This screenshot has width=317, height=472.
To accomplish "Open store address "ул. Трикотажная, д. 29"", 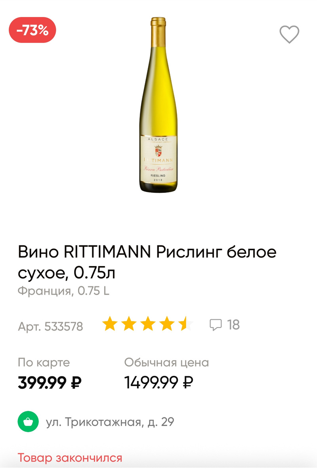I will pyautogui.click(x=110, y=422).
